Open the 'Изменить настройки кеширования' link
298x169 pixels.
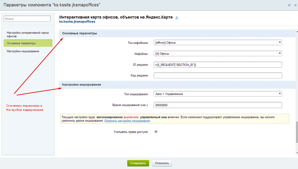pyautogui.click(x=127, y=121)
